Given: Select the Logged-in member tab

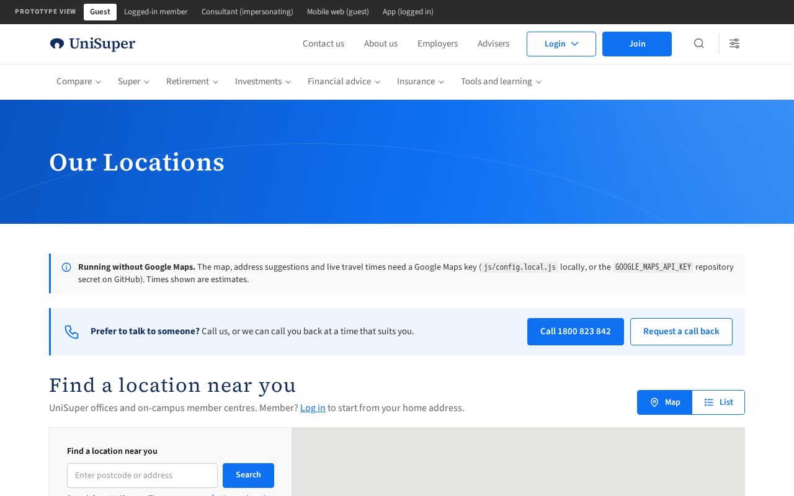Looking at the screenshot, I should click(x=156, y=12).
